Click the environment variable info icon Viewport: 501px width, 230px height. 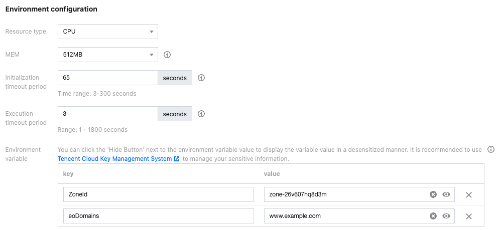click(x=491, y=150)
